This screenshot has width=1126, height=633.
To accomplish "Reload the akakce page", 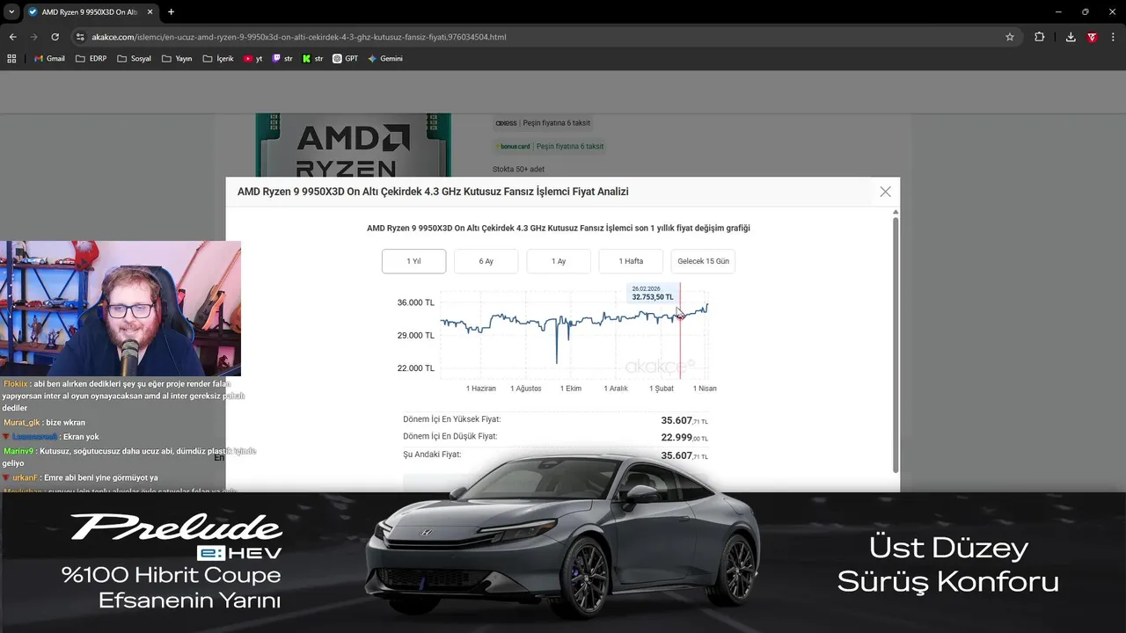I will pos(55,37).
